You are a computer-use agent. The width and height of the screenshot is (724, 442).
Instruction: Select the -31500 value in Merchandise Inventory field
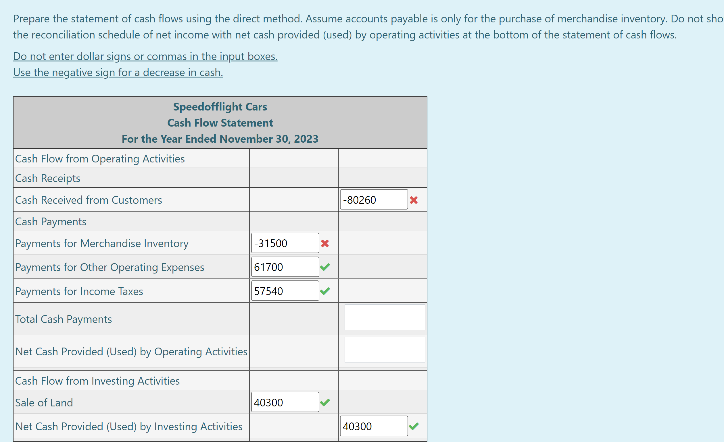(x=285, y=243)
